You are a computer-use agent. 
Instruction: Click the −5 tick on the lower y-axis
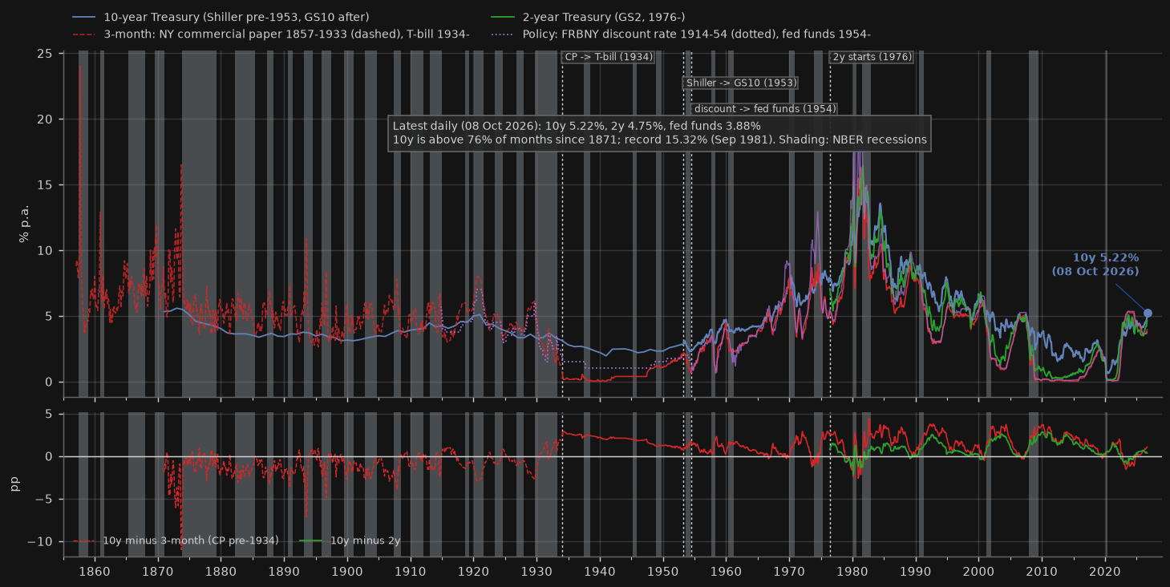pos(45,500)
